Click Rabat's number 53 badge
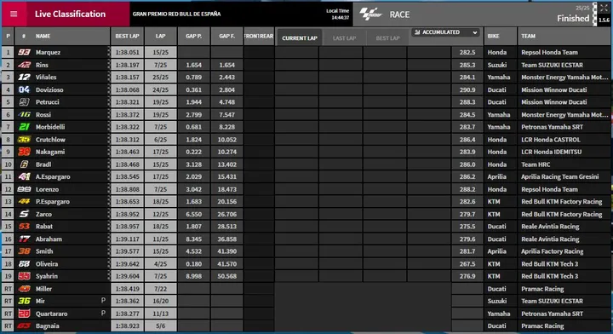The image size is (613, 334). click(24, 227)
